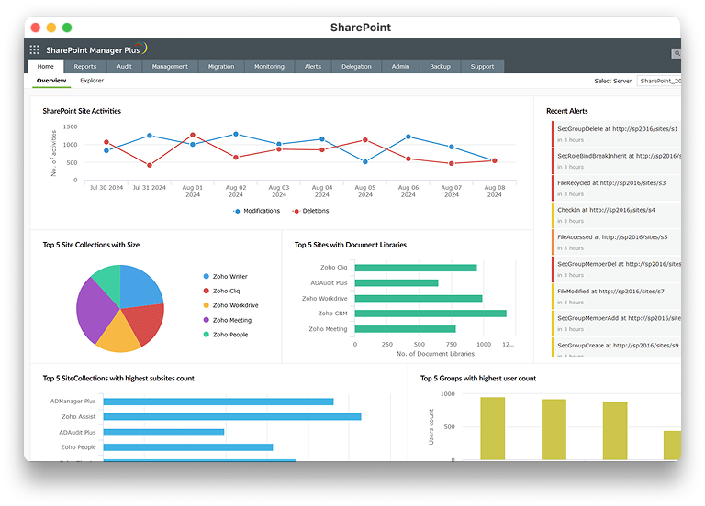Switch to the Explorer sub-tab
Screen dimensions: 705x506
[x=92, y=81]
